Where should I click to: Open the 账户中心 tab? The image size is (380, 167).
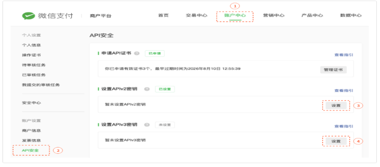(x=235, y=16)
